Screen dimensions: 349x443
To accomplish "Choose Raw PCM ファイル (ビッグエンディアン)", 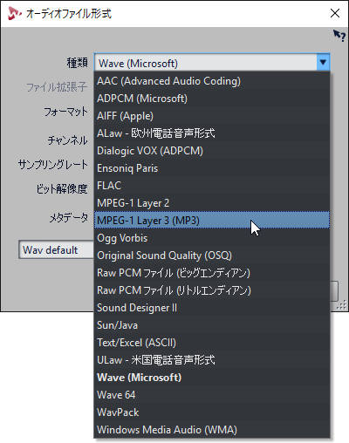I will [212, 273].
